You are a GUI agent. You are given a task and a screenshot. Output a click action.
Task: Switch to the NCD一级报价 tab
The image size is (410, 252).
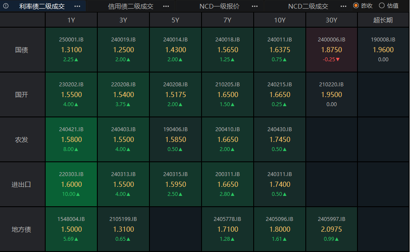click(x=219, y=6)
